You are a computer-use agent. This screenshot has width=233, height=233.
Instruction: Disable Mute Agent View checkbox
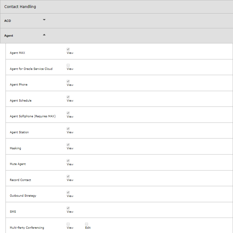68,161
